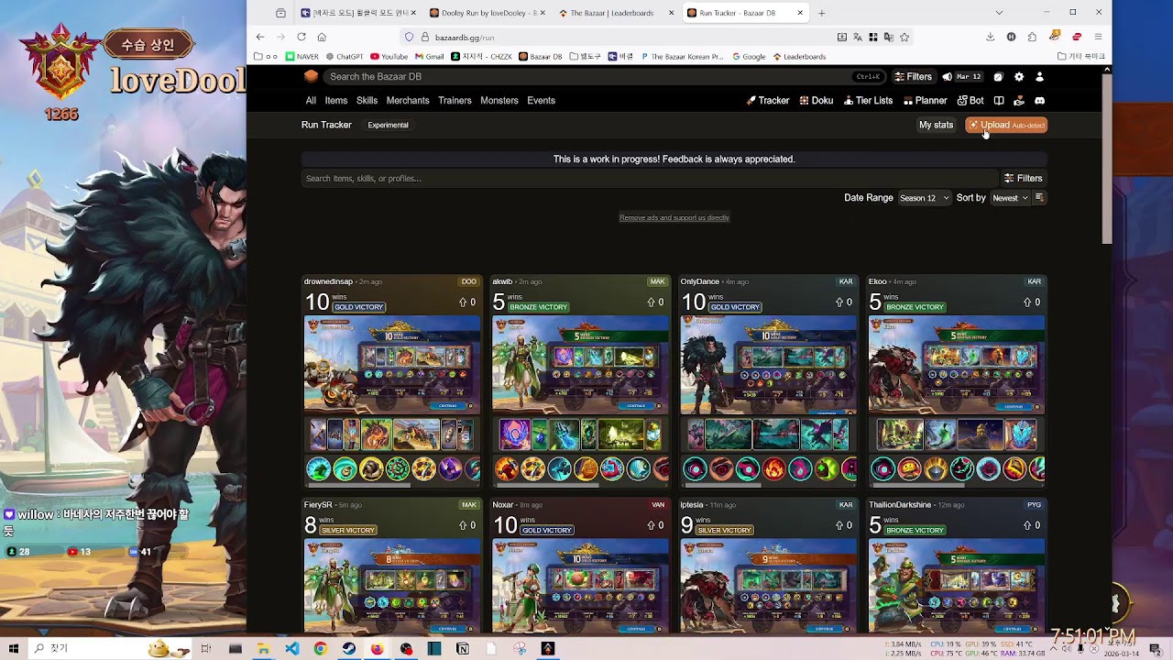Open the Noxar profile name
This screenshot has height=660, width=1173.
tap(503, 505)
